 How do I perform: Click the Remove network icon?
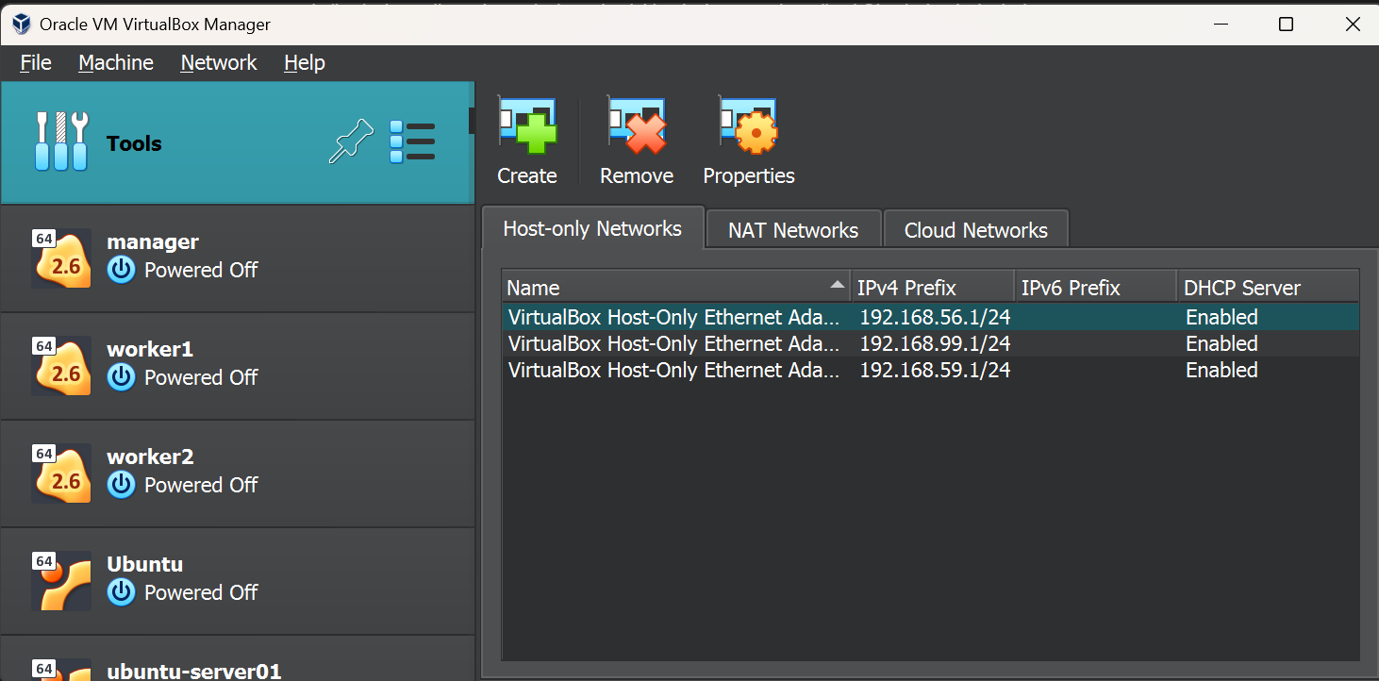pyautogui.click(x=637, y=126)
